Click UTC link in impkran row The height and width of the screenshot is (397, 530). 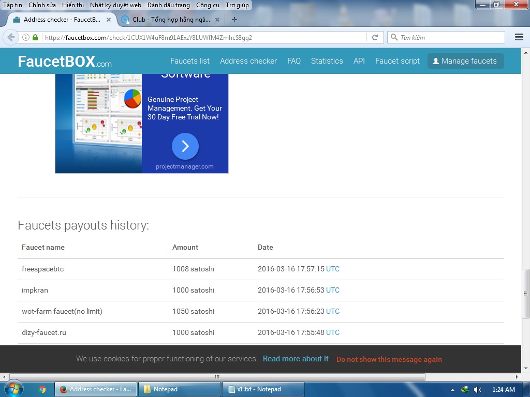tap(333, 291)
